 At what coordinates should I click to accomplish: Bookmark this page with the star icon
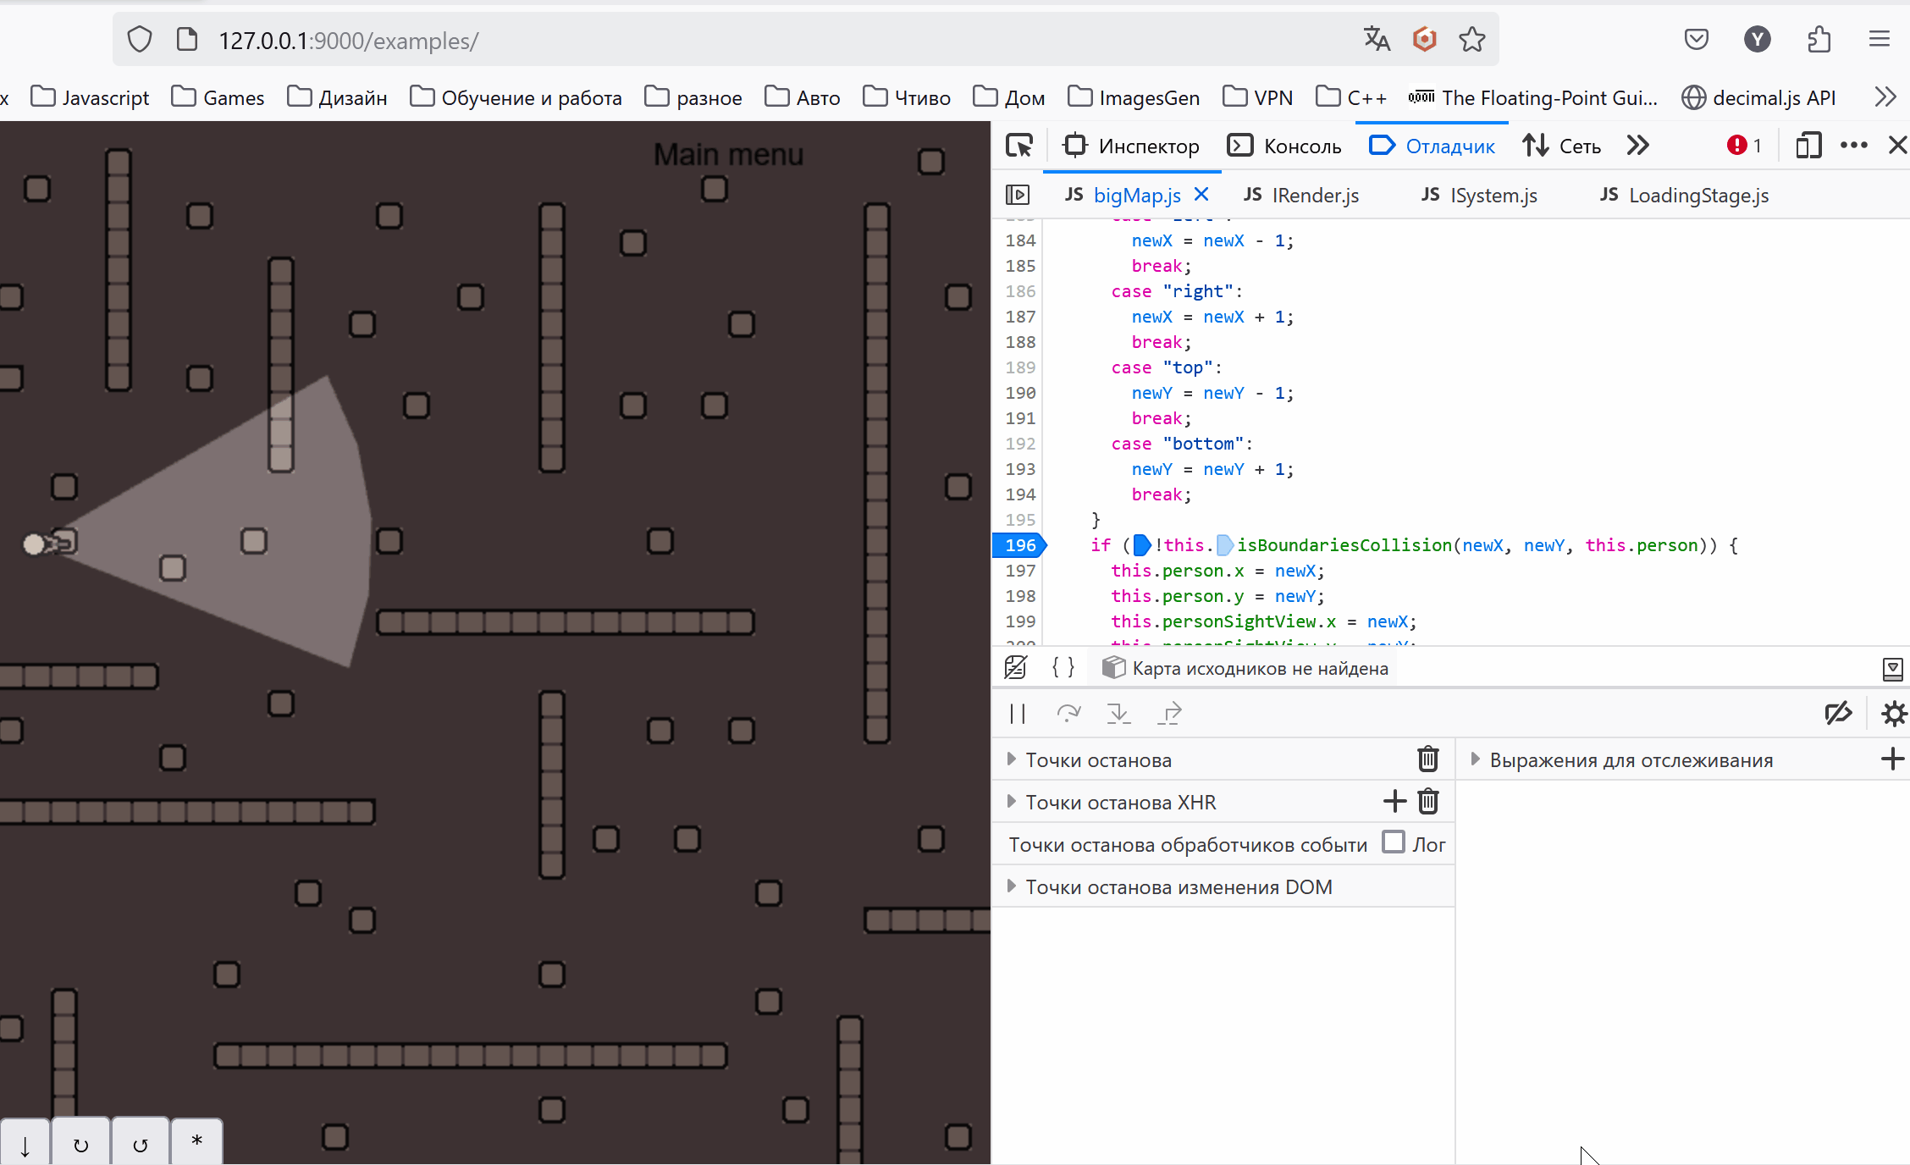[x=1471, y=40]
